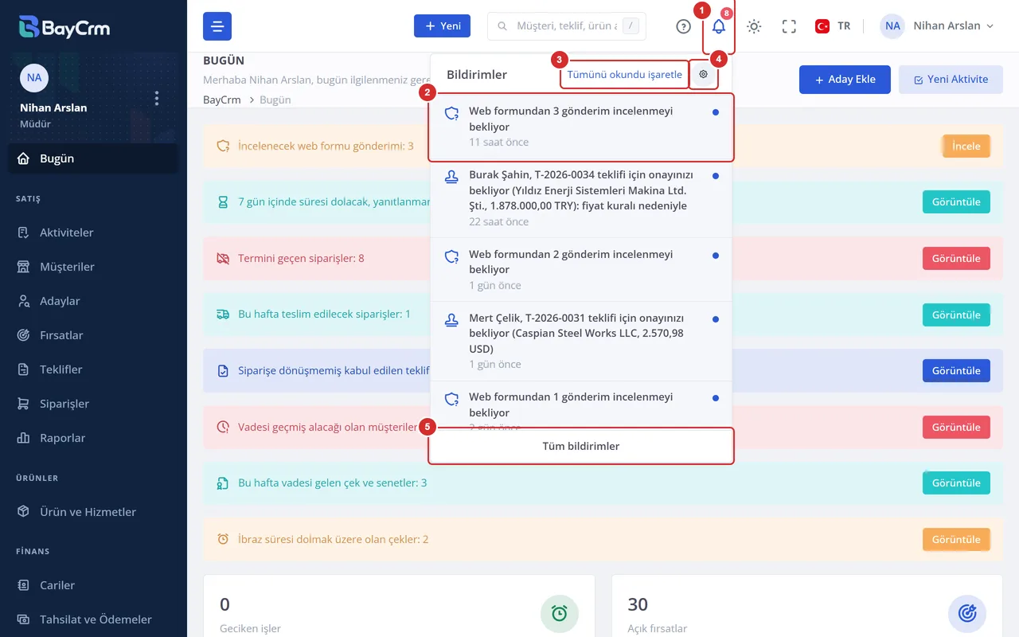Enter fullscreen mode icon

click(x=789, y=26)
